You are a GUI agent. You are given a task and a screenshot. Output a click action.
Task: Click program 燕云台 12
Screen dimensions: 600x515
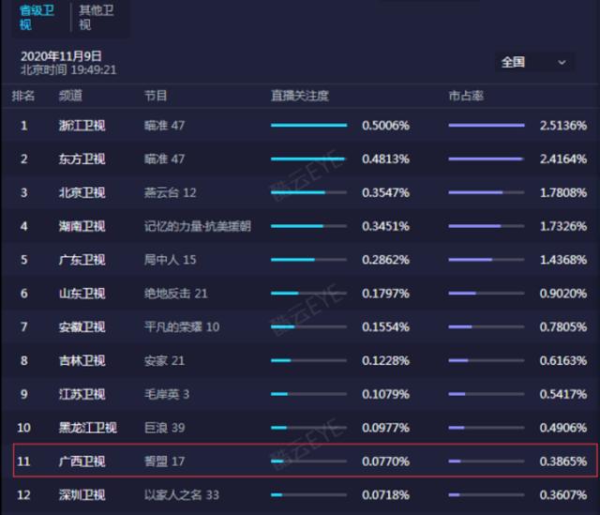point(171,192)
